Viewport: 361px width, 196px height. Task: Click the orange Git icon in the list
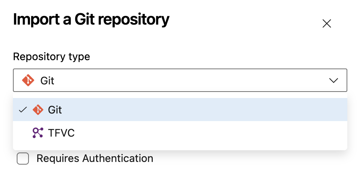click(x=38, y=110)
